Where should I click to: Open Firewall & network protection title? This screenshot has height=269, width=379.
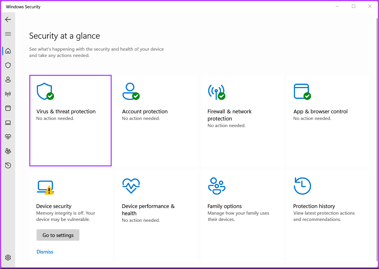click(x=230, y=115)
